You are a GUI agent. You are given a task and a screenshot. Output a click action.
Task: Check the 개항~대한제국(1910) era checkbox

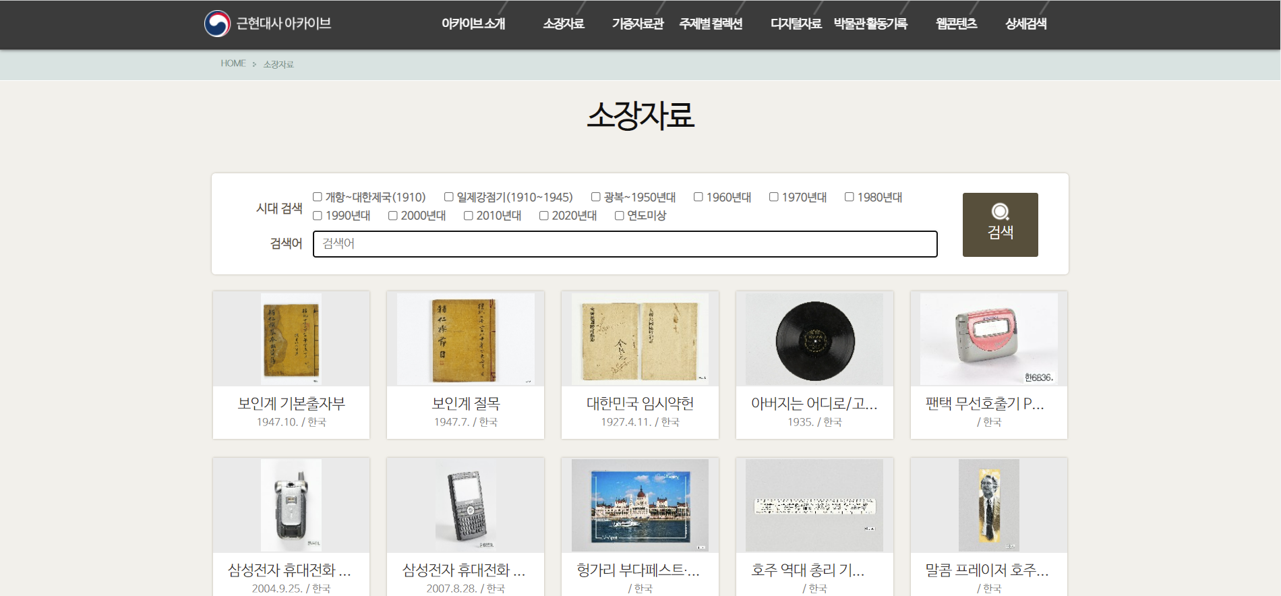point(318,197)
